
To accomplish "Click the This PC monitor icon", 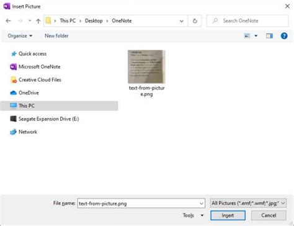I will coord(13,106).
